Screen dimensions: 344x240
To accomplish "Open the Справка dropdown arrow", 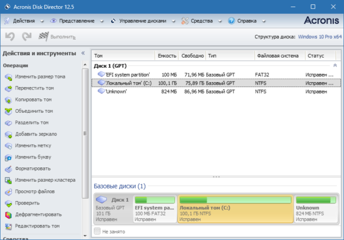I will [263, 21].
